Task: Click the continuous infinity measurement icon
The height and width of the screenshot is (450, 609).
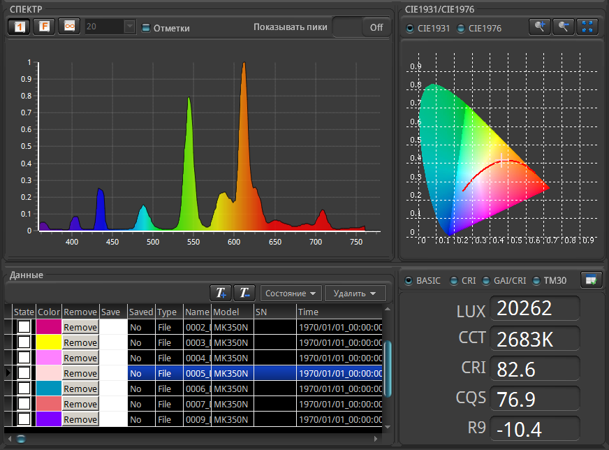Action: [x=68, y=27]
